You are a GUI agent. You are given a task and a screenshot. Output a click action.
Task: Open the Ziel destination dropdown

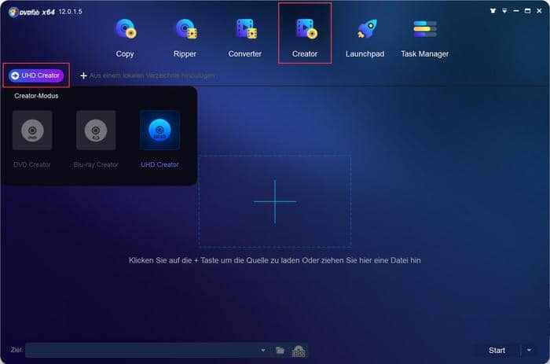[263, 351]
